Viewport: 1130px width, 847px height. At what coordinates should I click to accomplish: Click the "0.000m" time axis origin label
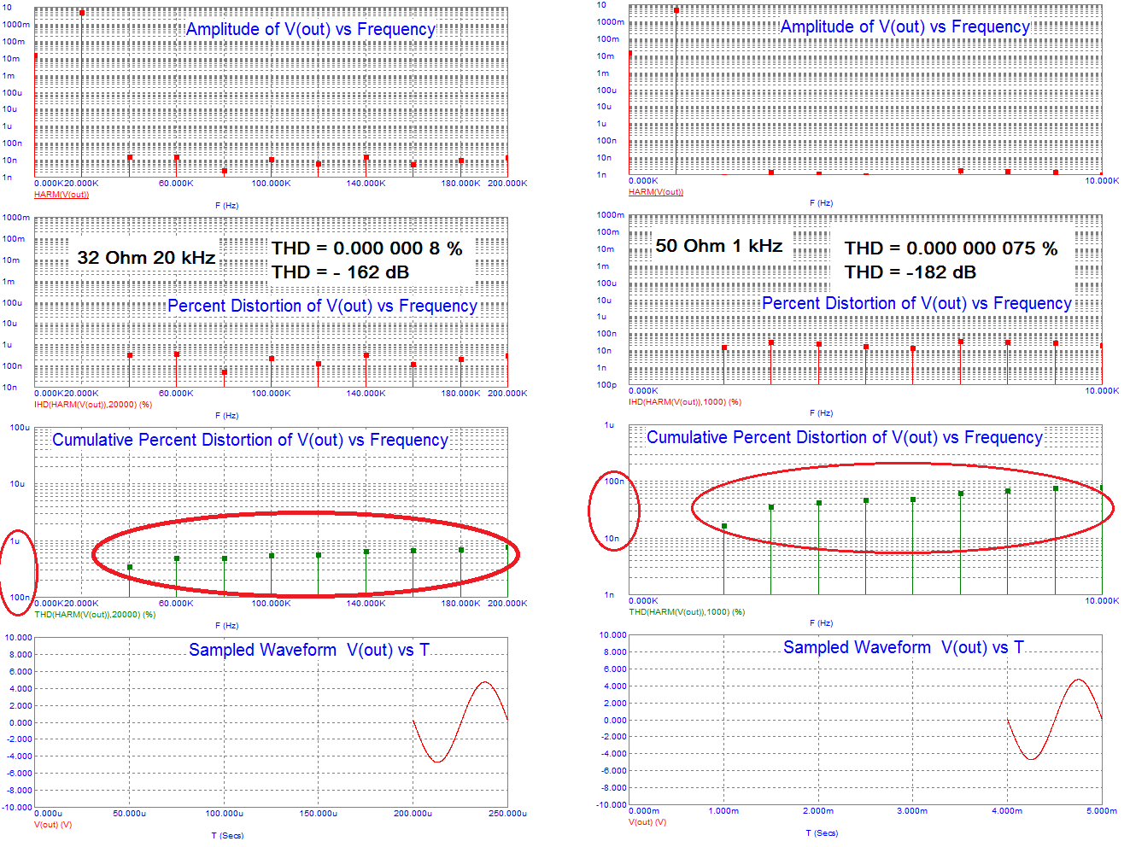click(x=644, y=811)
